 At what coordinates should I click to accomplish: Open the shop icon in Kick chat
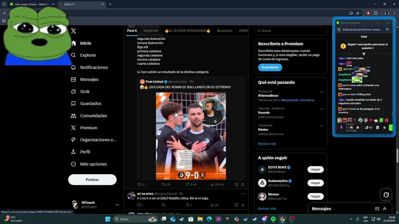click(x=377, y=128)
